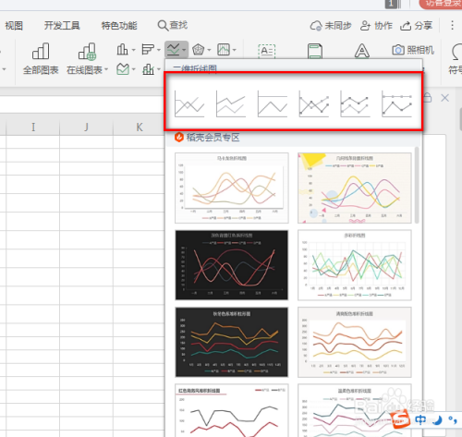462x437 pixels.
Task: Open the WordArt letter A icon
Action: pos(362,51)
